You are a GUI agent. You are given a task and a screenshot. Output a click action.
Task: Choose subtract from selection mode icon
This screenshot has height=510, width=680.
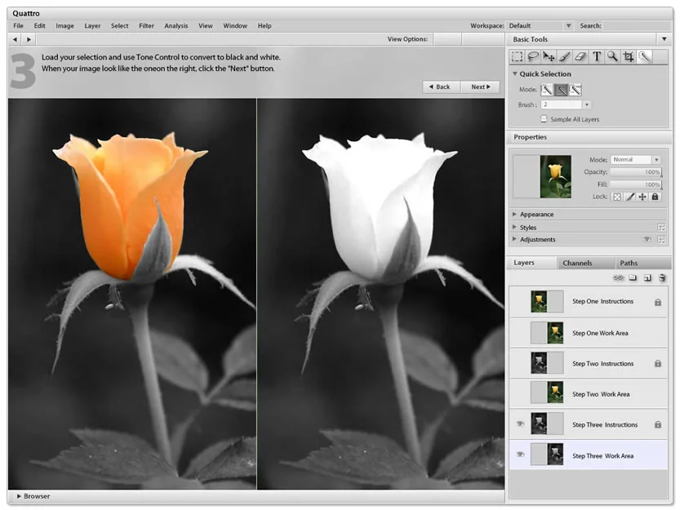[x=575, y=90]
